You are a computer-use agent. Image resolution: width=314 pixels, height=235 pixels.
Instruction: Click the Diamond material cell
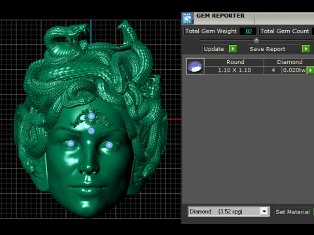(289, 62)
